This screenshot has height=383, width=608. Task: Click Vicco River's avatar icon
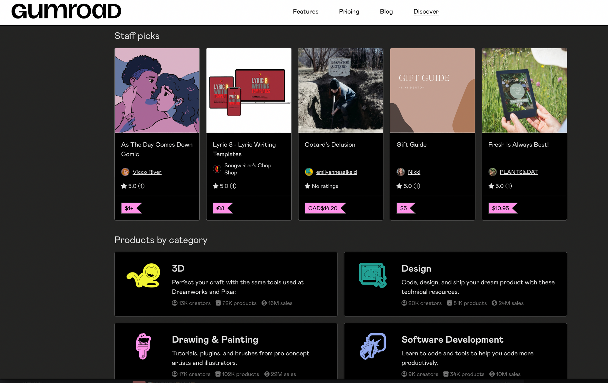(x=125, y=172)
